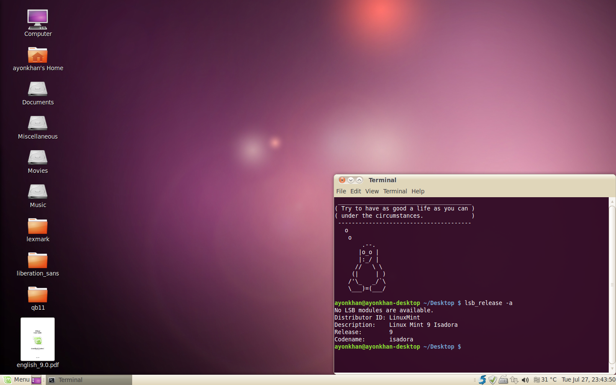Open the Linux Mint Menu button
This screenshot has height=385, width=616.
pyautogui.click(x=16, y=380)
